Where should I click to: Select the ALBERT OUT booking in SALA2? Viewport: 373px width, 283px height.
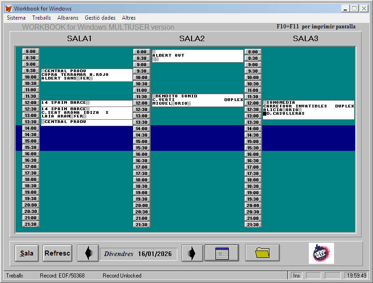click(197, 56)
